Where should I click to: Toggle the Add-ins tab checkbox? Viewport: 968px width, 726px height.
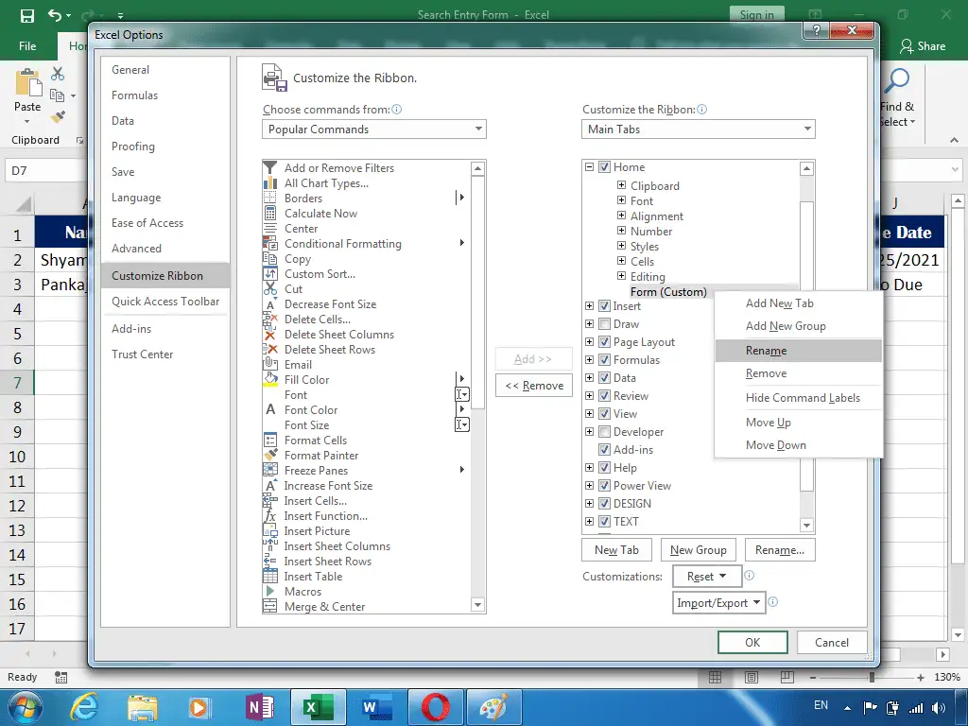[x=604, y=449]
